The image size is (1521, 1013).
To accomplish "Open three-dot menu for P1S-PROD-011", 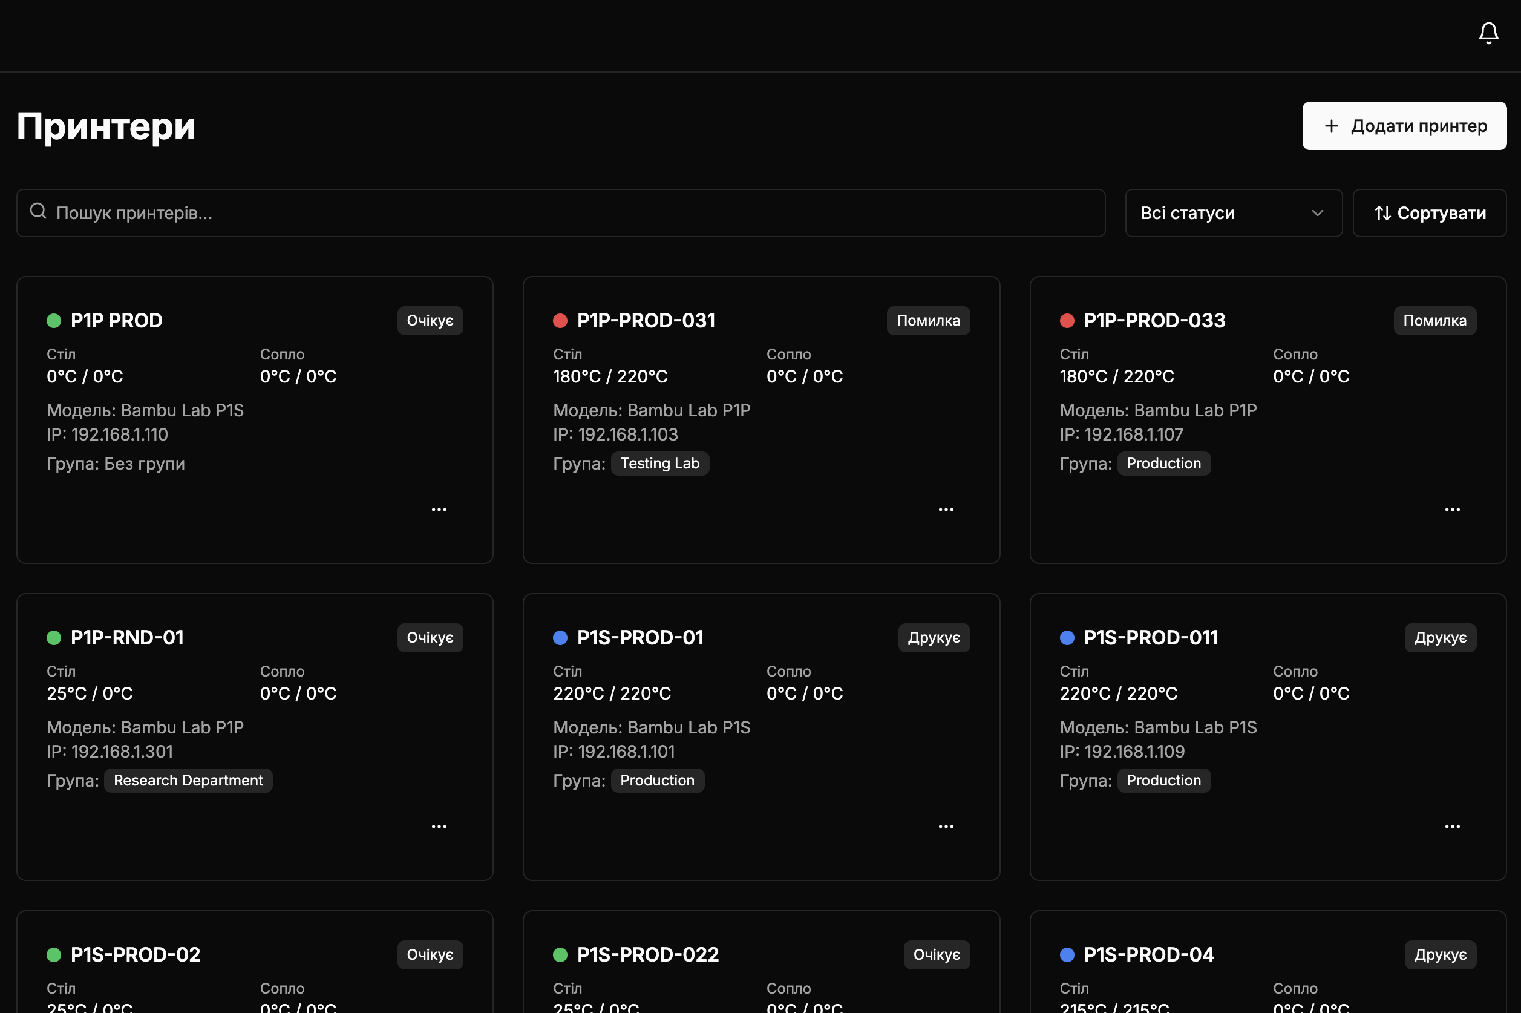I will [1452, 827].
